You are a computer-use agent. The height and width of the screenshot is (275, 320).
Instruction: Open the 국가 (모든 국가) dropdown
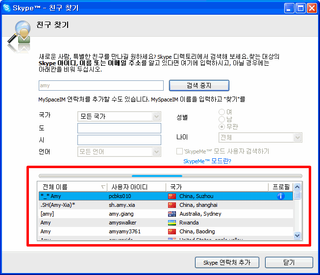pos(119,116)
